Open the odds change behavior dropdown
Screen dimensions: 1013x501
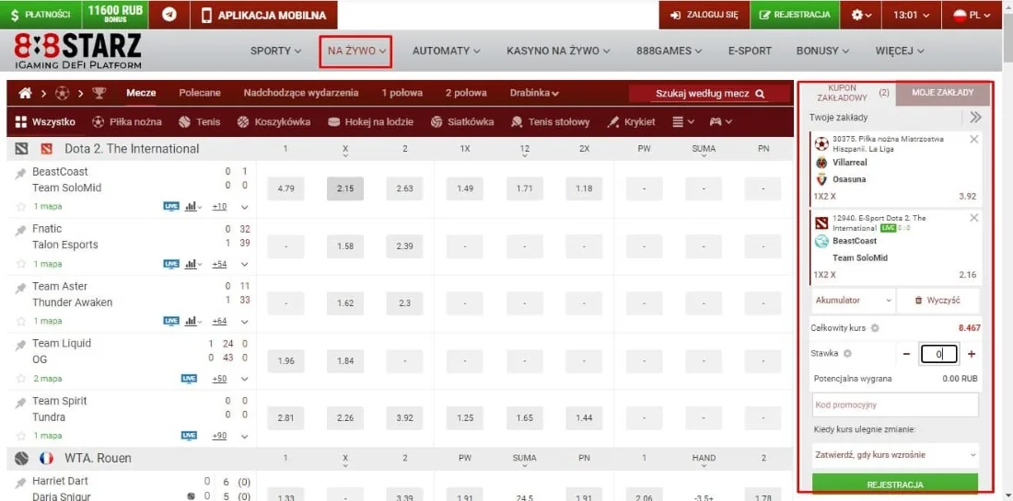coord(895,455)
